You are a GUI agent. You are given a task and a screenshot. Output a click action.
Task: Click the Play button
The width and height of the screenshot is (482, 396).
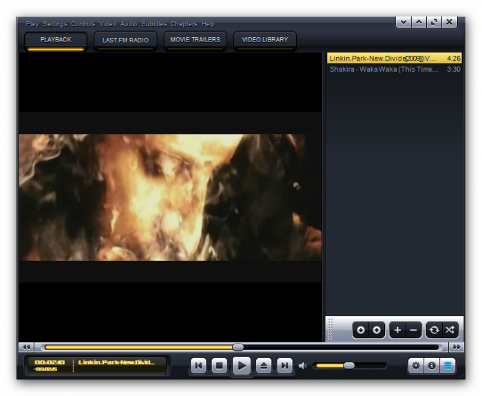pos(242,366)
